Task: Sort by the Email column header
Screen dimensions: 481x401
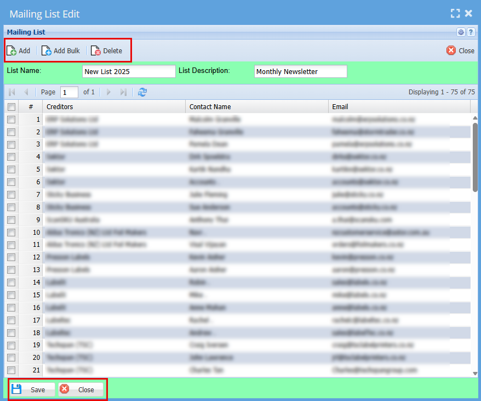Action: coord(399,106)
